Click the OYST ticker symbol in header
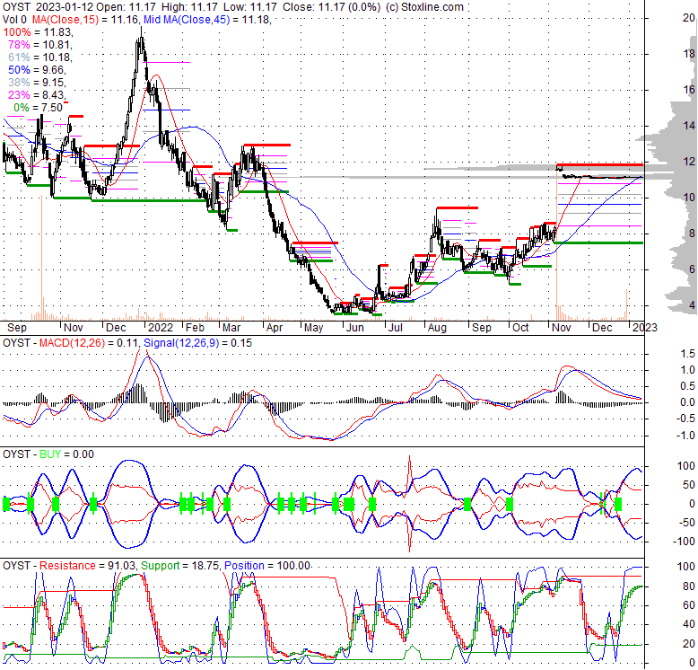Viewport: 698px width, 670px height. pyautogui.click(x=17, y=7)
